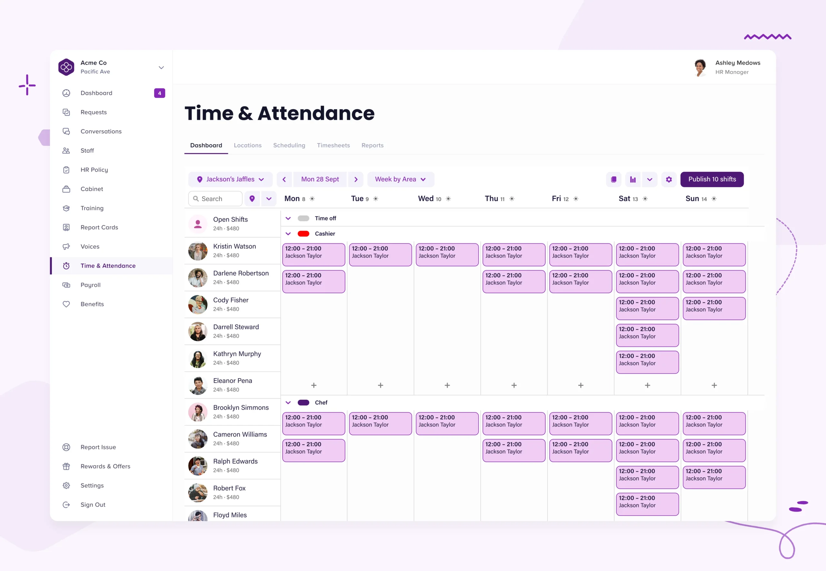826x571 pixels.
Task: Click the settings gear icon in toolbar
Action: [669, 180]
